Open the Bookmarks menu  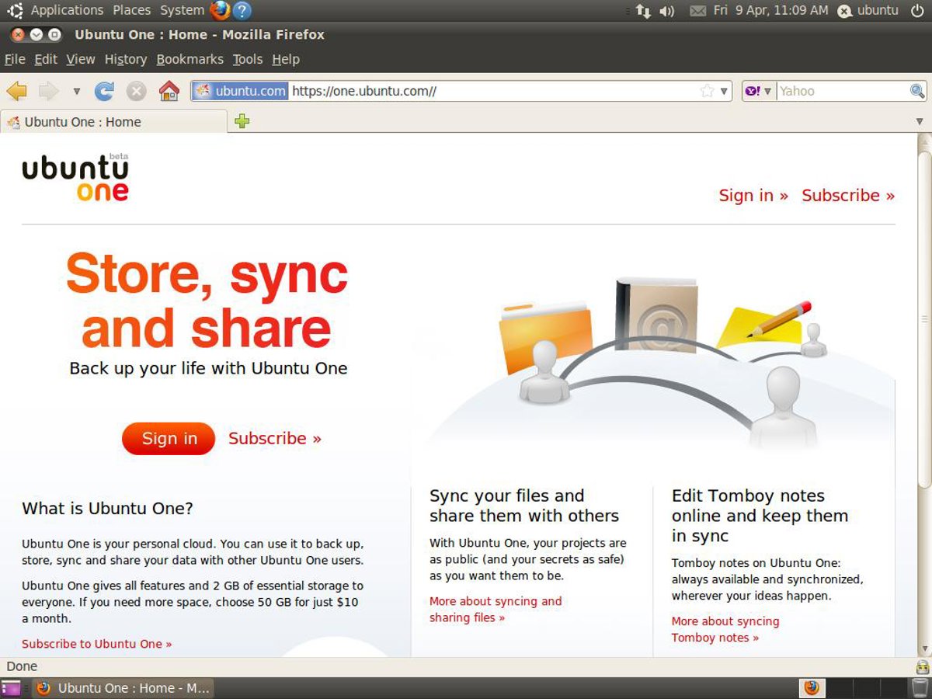190,59
